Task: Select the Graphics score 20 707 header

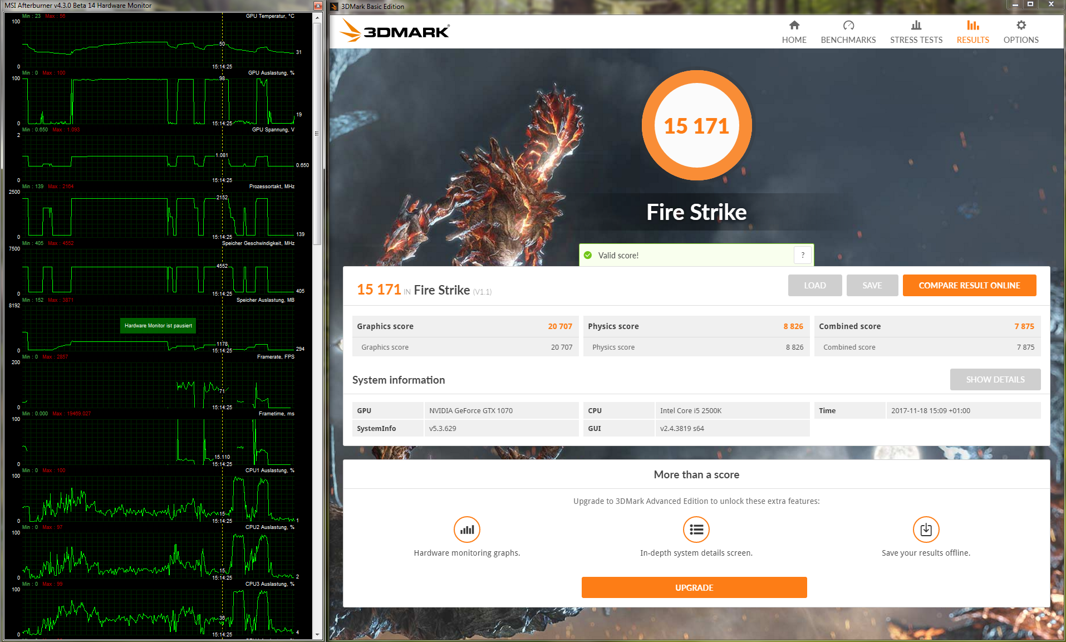Action: tap(464, 326)
